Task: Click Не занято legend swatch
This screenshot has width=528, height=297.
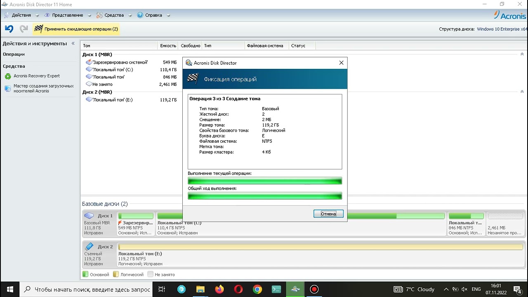Action: point(151,274)
